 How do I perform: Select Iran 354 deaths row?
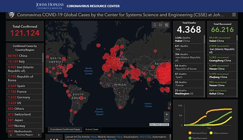(x=188, y=58)
